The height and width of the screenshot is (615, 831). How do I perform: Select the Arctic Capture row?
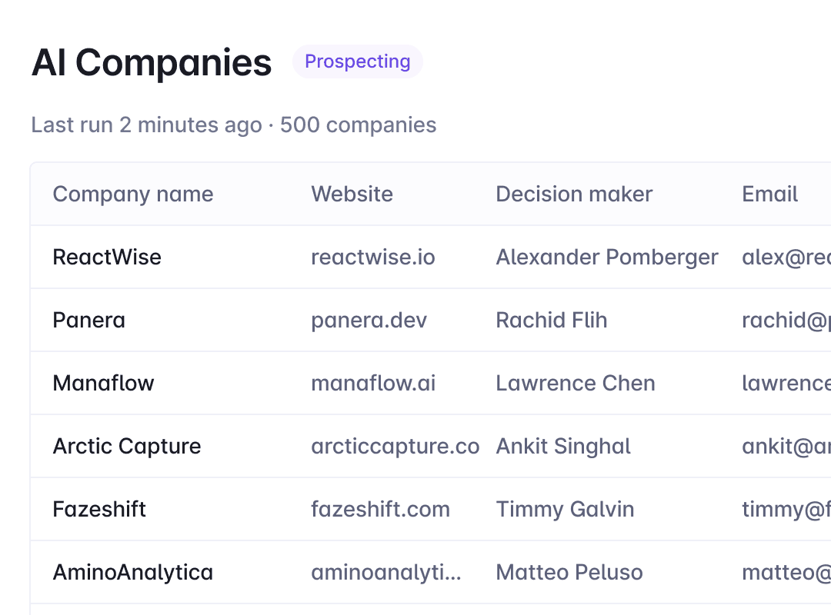pos(126,446)
